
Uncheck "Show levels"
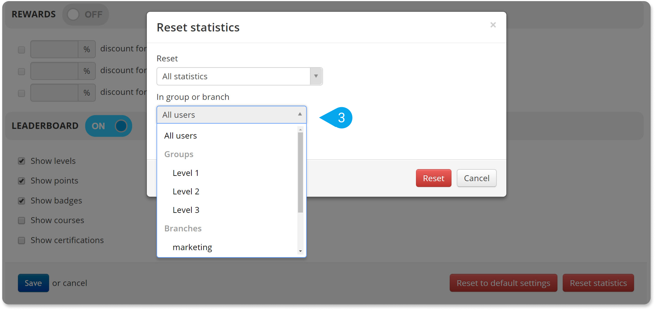pyautogui.click(x=21, y=161)
